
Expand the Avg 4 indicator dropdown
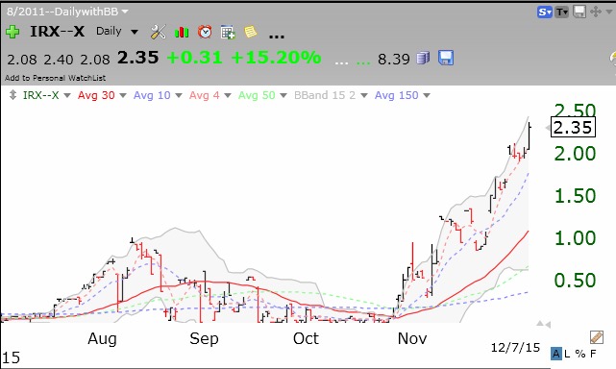228,95
